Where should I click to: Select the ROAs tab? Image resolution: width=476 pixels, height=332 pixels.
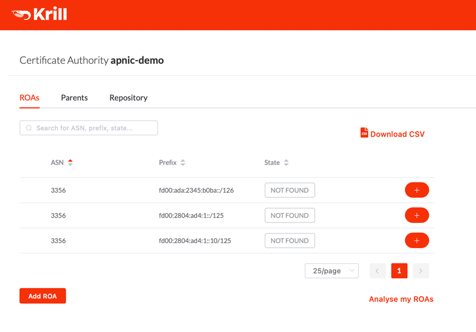(30, 97)
